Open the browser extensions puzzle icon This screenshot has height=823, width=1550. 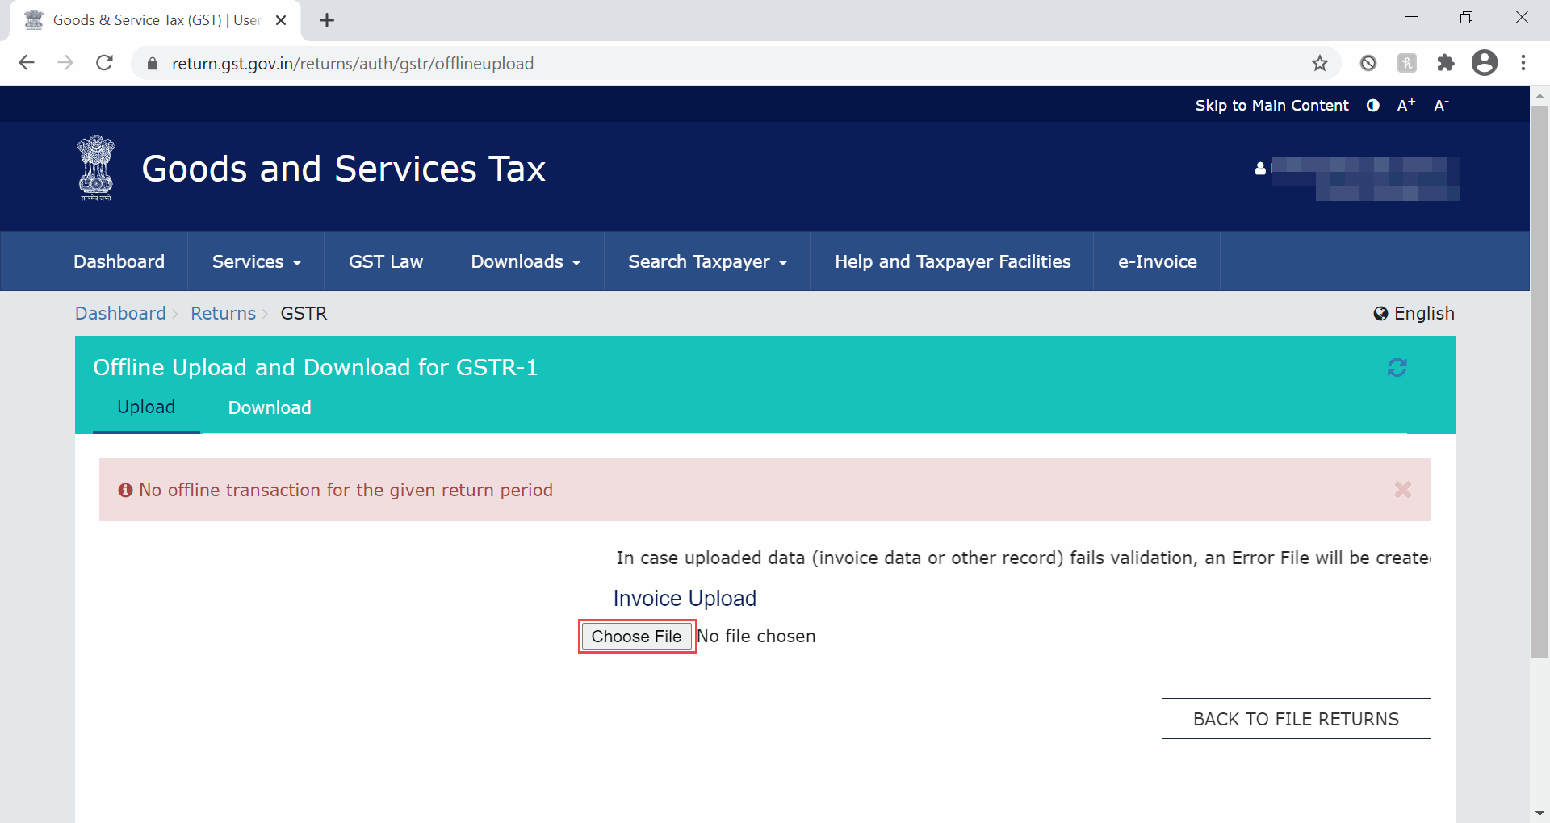click(1446, 63)
